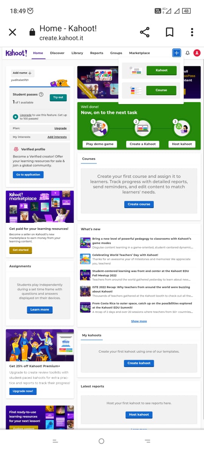Open the Marketplace tab
Image resolution: width=204 pixels, height=454 pixels.
click(x=139, y=53)
